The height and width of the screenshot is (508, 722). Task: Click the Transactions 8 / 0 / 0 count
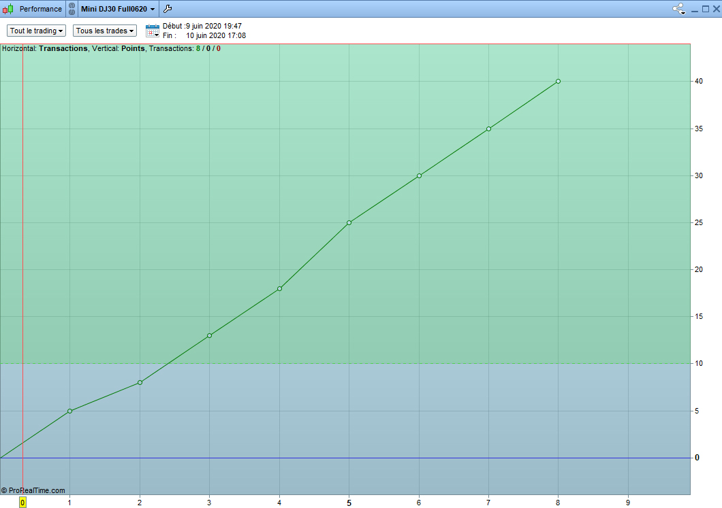click(x=185, y=48)
